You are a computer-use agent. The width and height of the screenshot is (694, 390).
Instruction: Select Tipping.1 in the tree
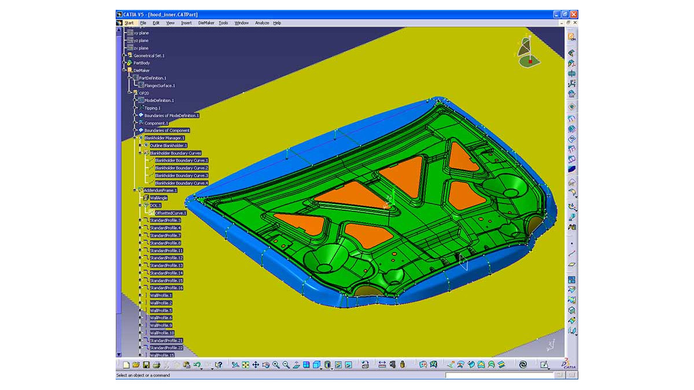pyautogui.click(x=152, y=108)
